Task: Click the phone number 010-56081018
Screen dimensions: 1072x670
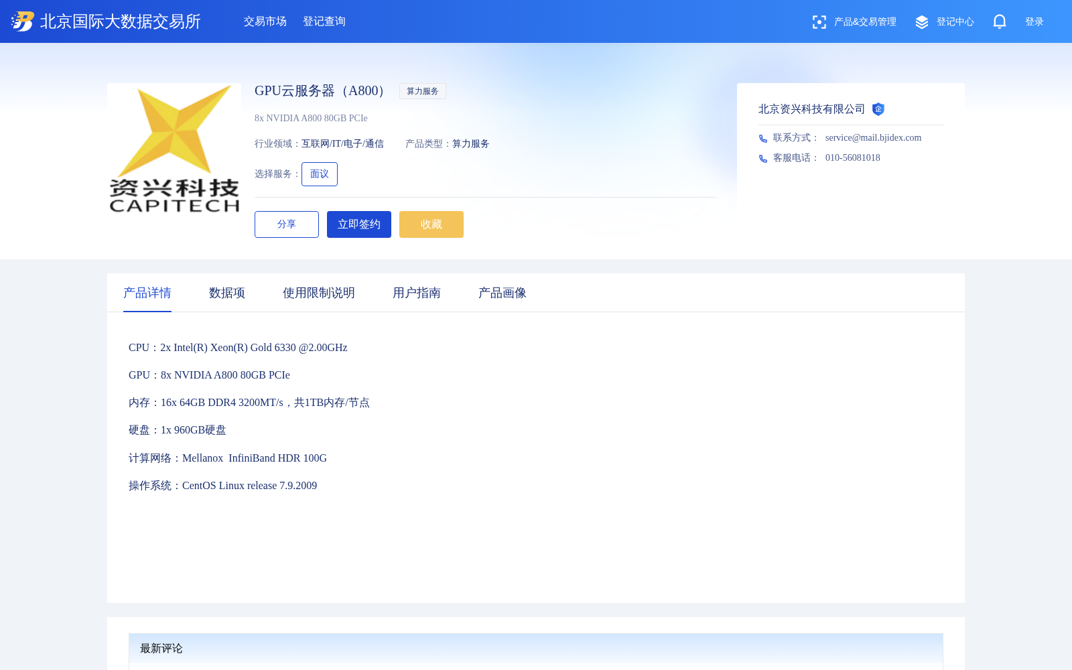Action: pos(853,157)
